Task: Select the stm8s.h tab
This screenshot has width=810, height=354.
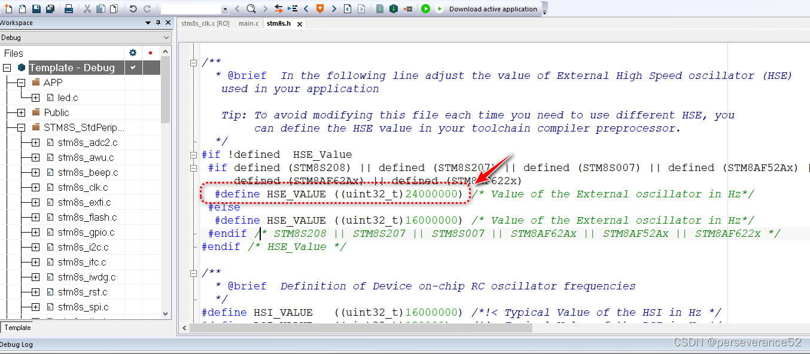Action: [x=278, y=23]
